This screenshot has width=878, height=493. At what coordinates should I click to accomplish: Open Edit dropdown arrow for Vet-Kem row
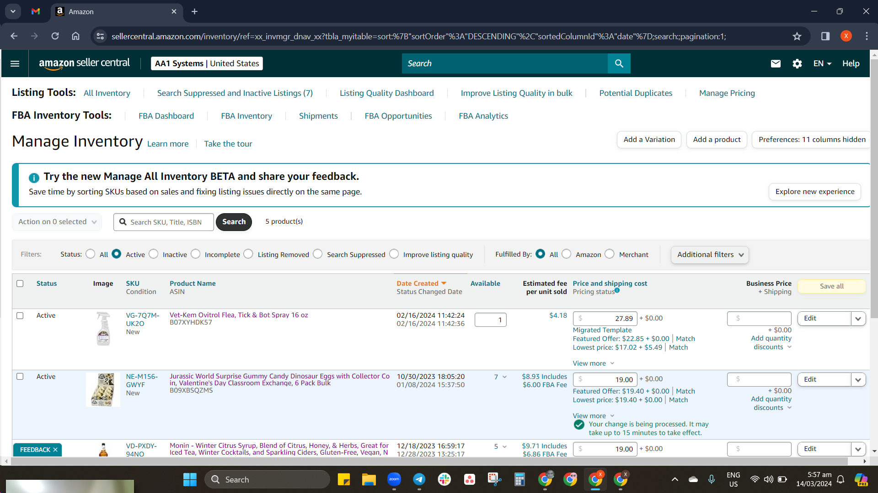click(x=858, y=319)
